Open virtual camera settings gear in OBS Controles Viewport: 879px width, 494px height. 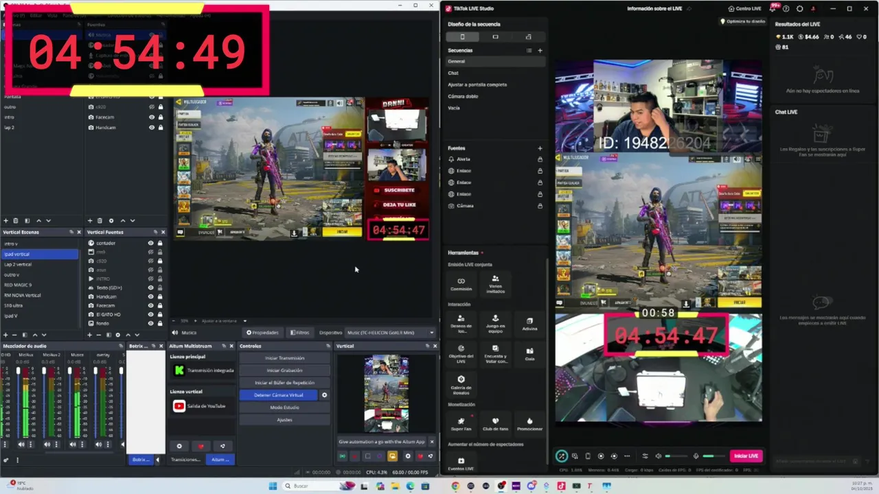(324, 395)
